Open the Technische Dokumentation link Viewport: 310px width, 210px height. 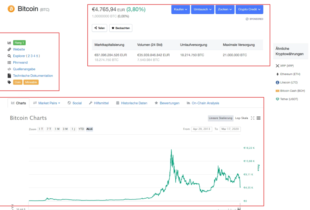pos(33,76)
